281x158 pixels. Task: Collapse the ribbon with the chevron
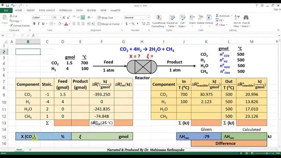pyautogui.click(x=278, y=30)
